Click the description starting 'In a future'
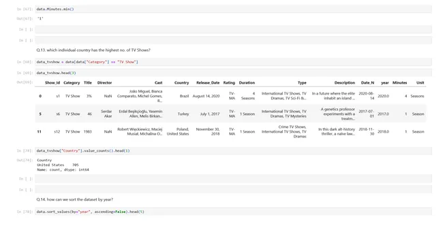 333,96
